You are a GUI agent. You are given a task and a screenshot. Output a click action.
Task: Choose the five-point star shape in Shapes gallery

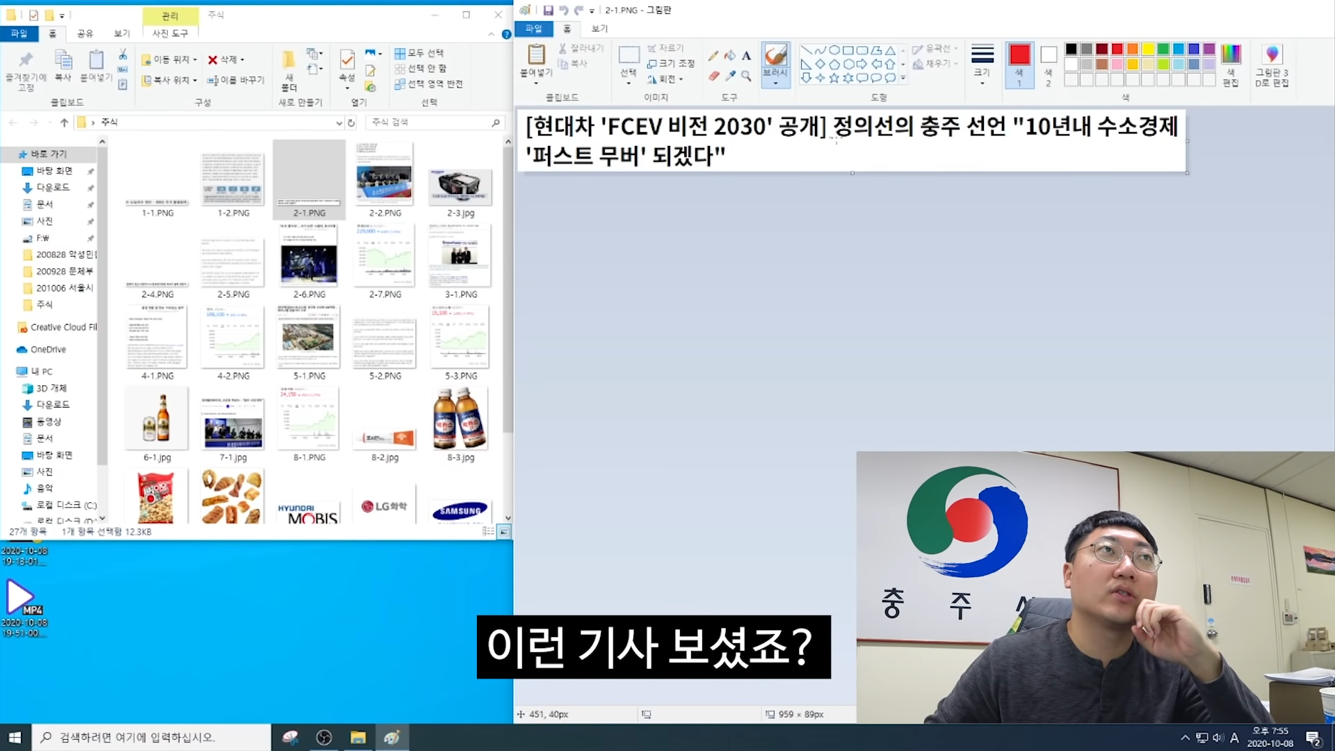click(x=834, y=78)
